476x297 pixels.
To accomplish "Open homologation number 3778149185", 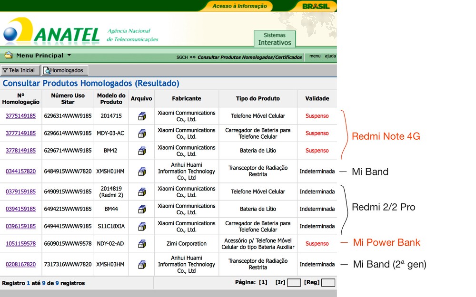I will click(x=20, y=151).
